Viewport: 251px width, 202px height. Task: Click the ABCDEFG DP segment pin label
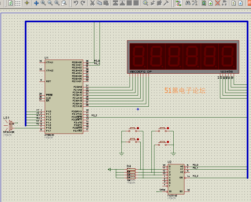point(141,72)
